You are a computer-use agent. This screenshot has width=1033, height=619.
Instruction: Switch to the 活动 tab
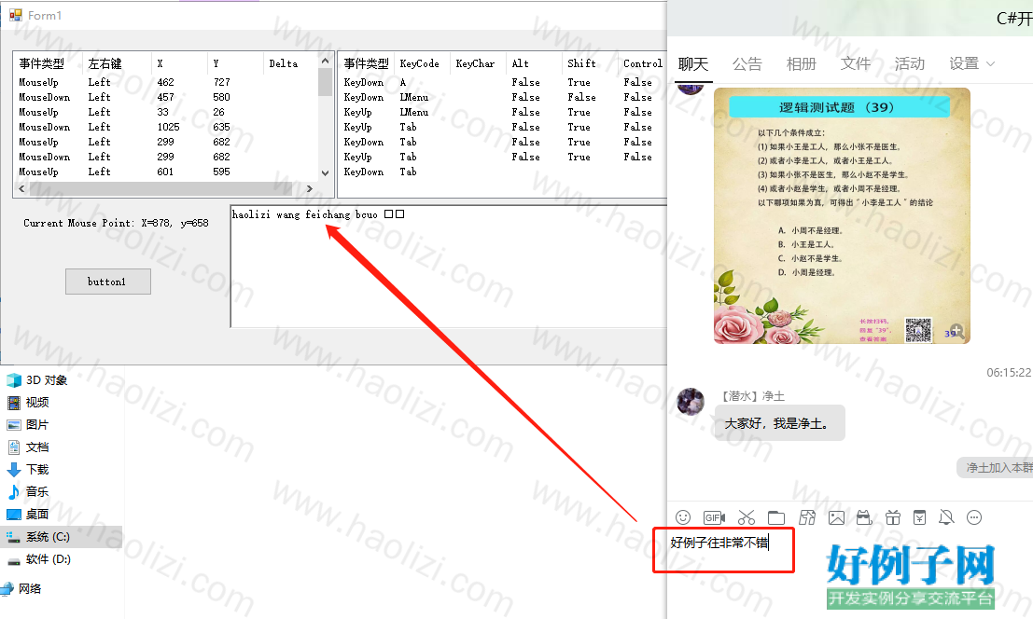(x=909, y=63)
